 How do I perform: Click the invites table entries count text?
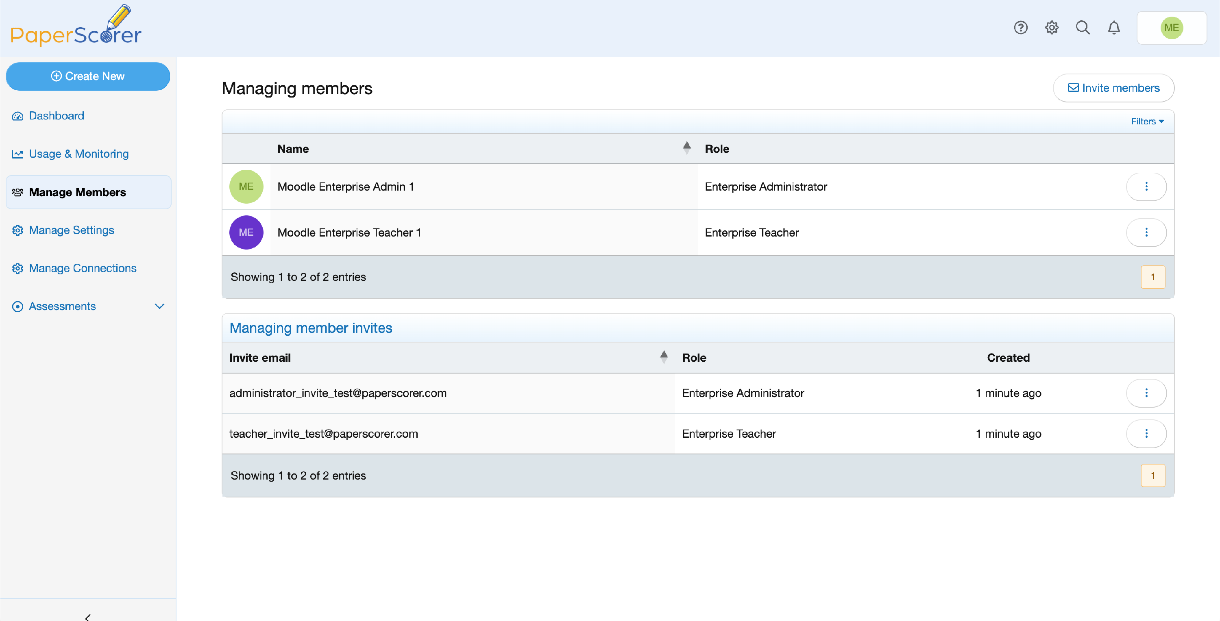click(x=298, y=476)
